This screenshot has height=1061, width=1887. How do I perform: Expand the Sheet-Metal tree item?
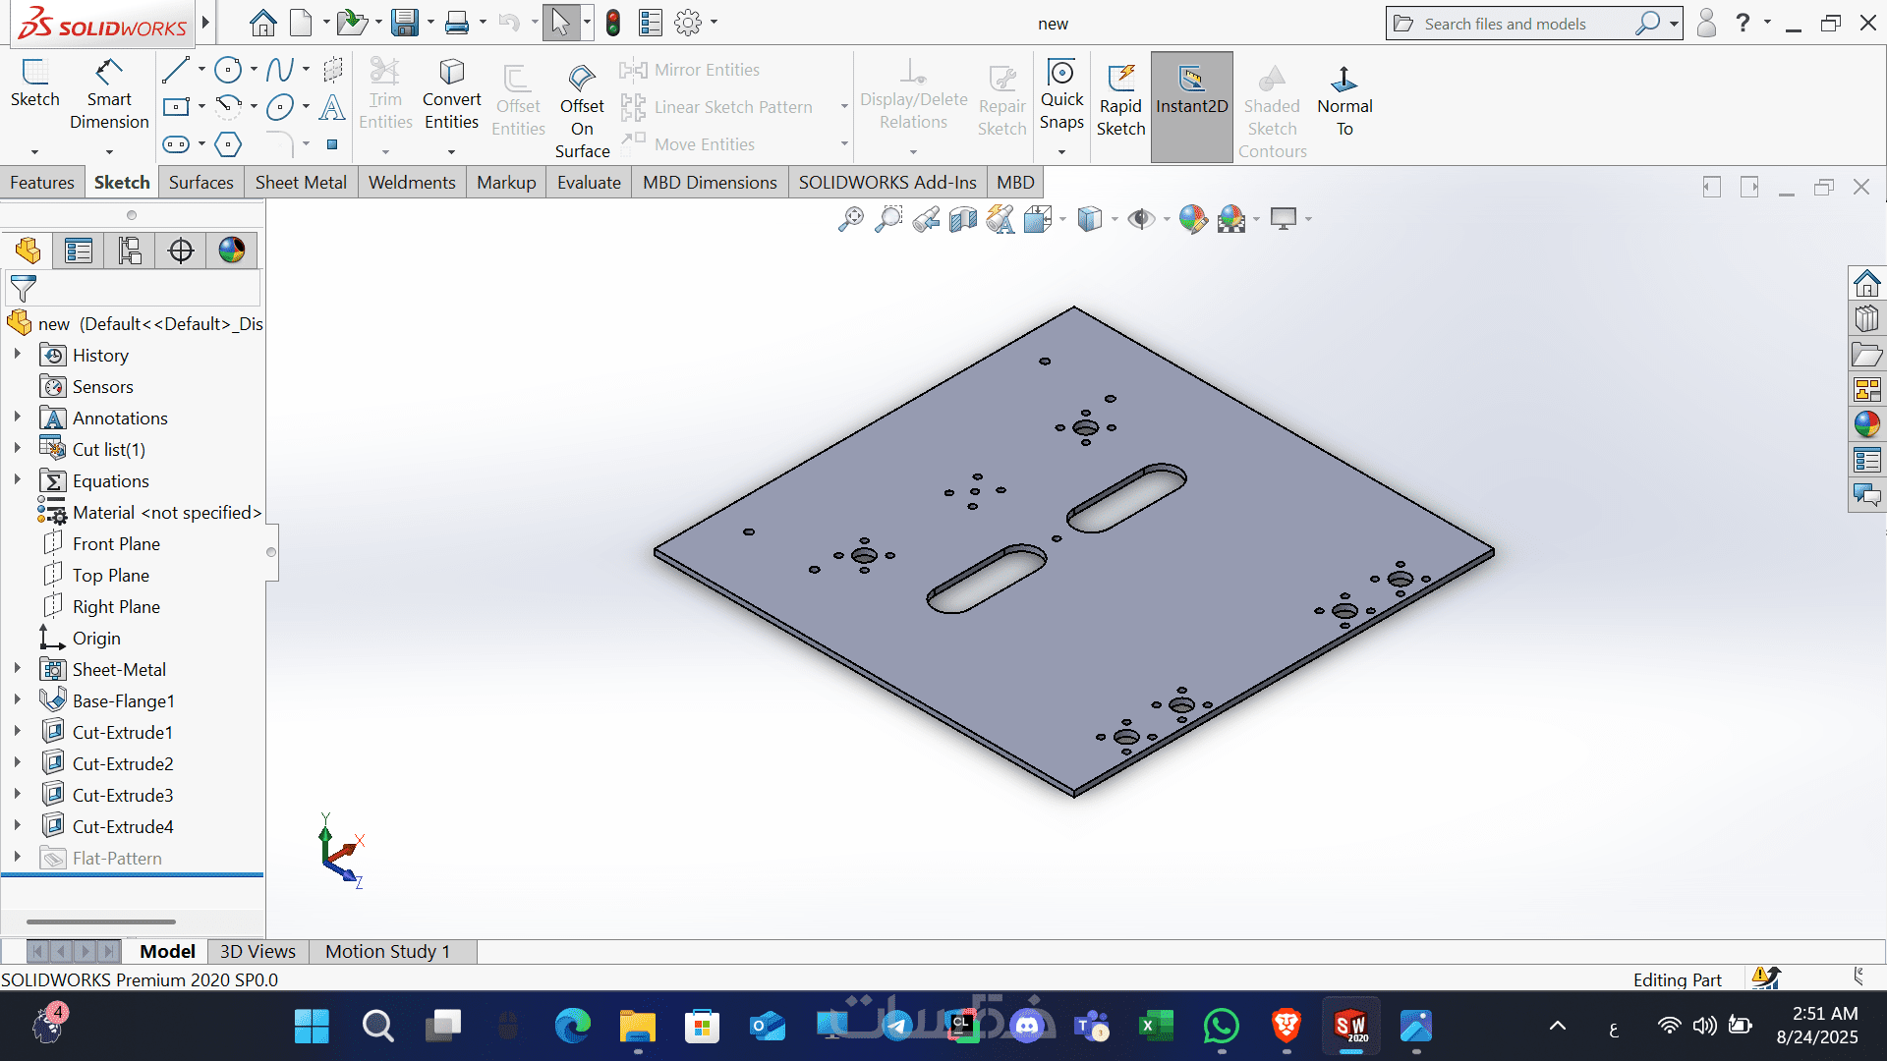pyautogui.click(x=18, y=669)
